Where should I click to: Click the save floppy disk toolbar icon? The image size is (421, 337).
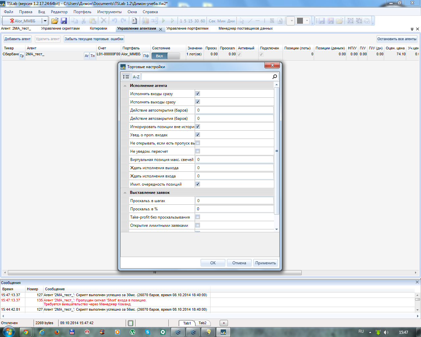[64, 21]
